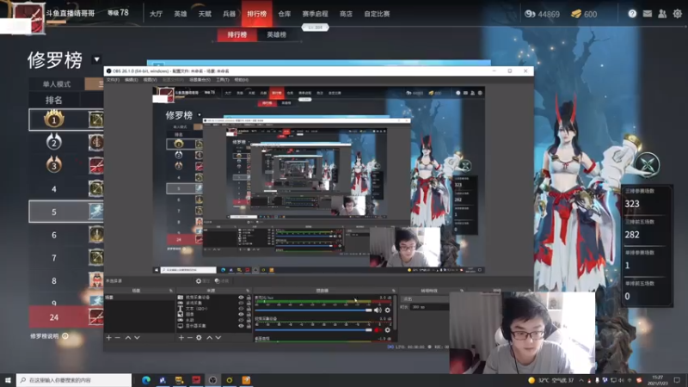
Task: Switch to 大厅 tab in game navigation
Action: tap(156, 14)
